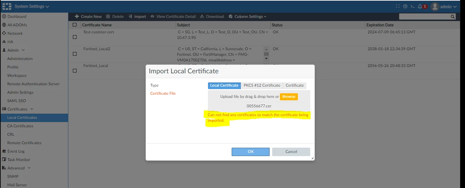Click expiration 2056-05-26 20:48:33 GMT

tap(391, 66)
